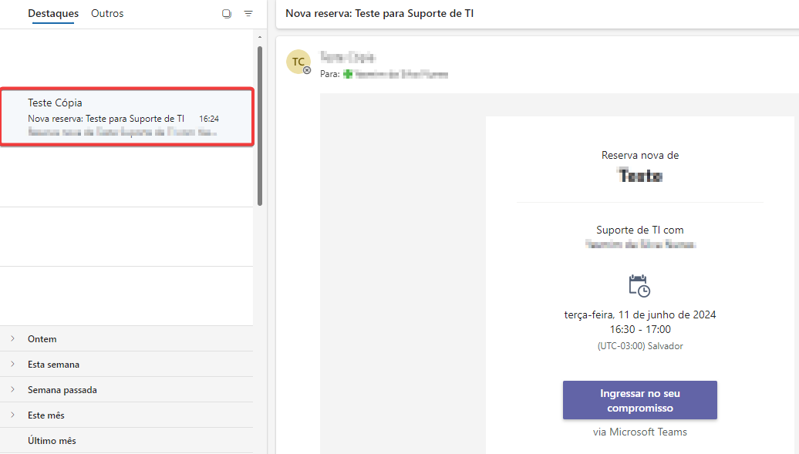799x454 pixels.
Task: Click the Reserva nova de text
Action: tap(640, 156)
